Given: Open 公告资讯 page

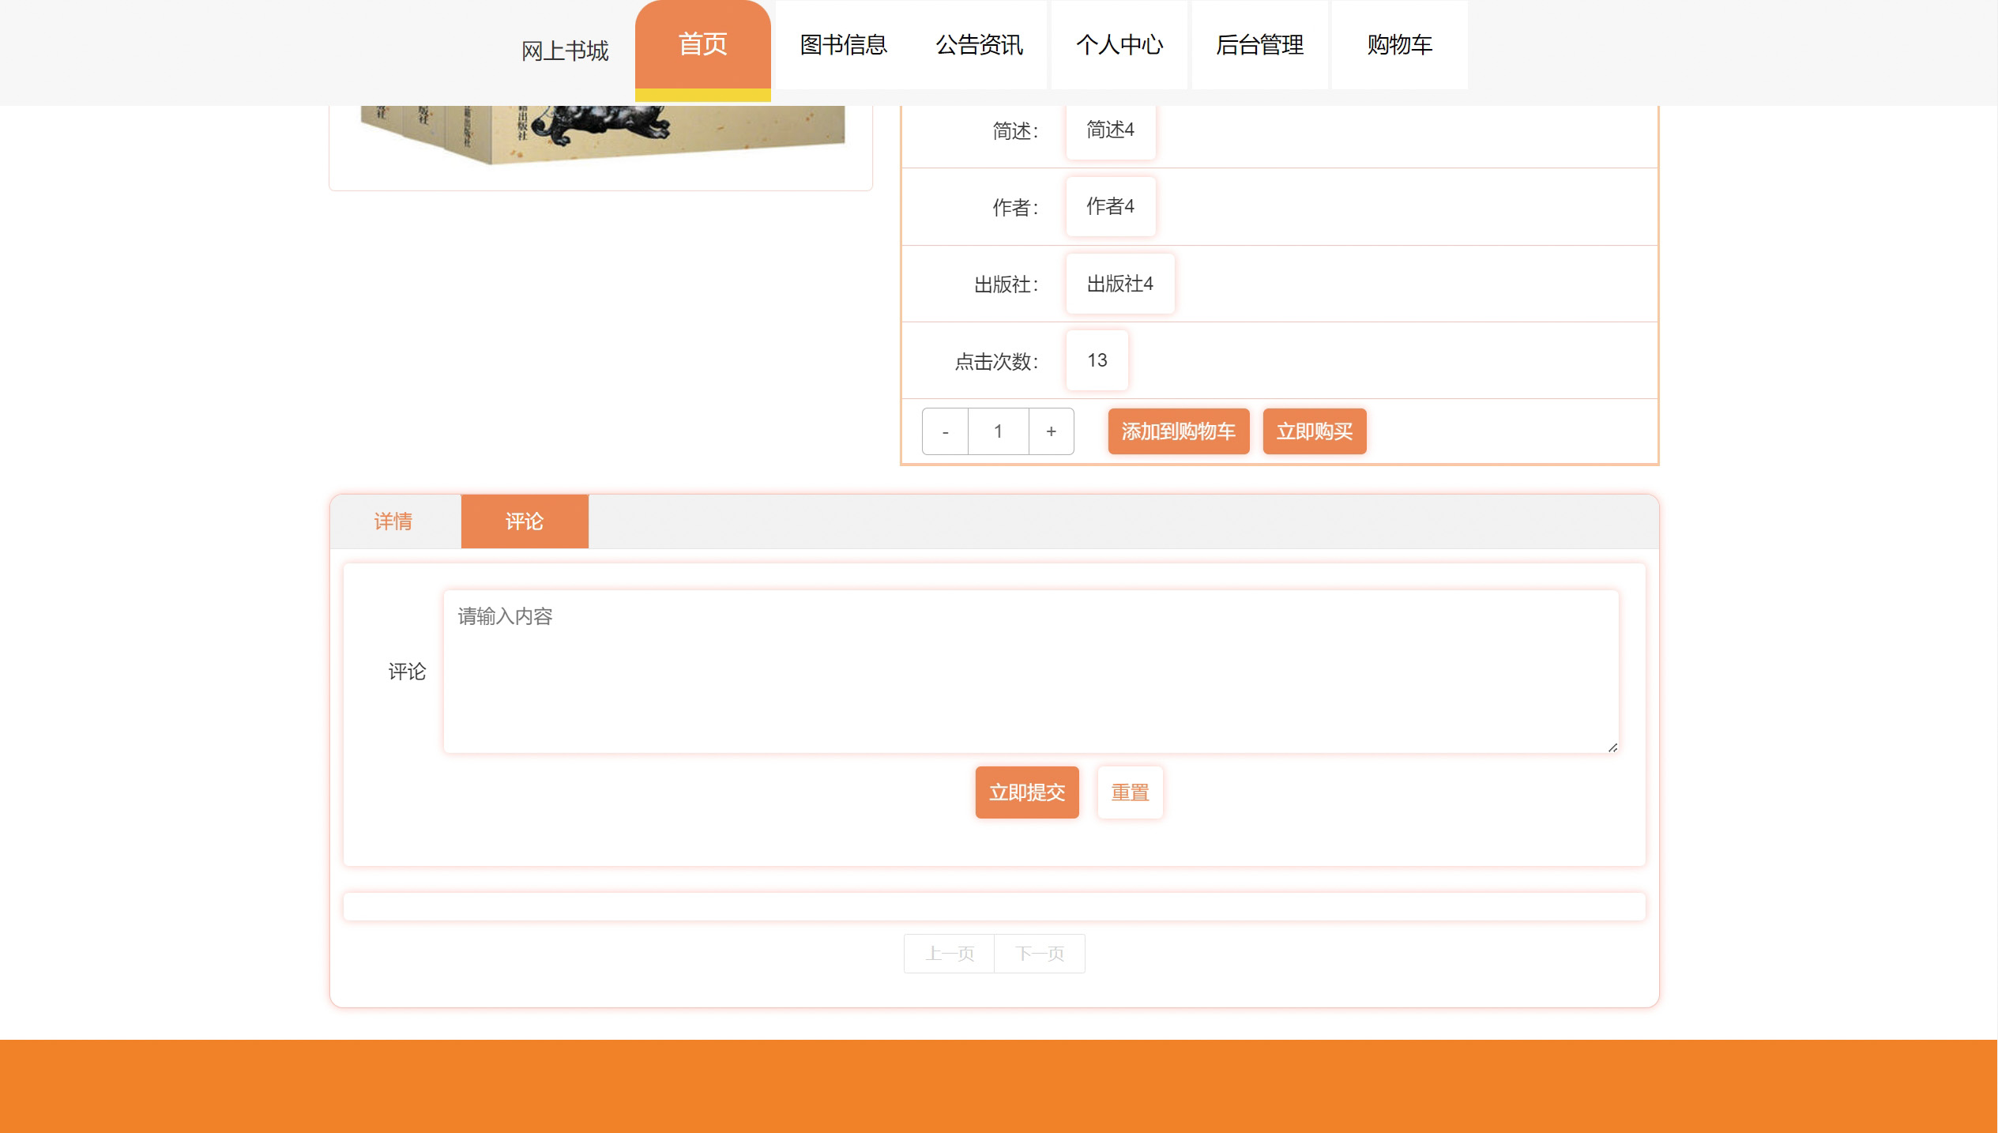Looking at the screenshot, I should pos(979,45).
